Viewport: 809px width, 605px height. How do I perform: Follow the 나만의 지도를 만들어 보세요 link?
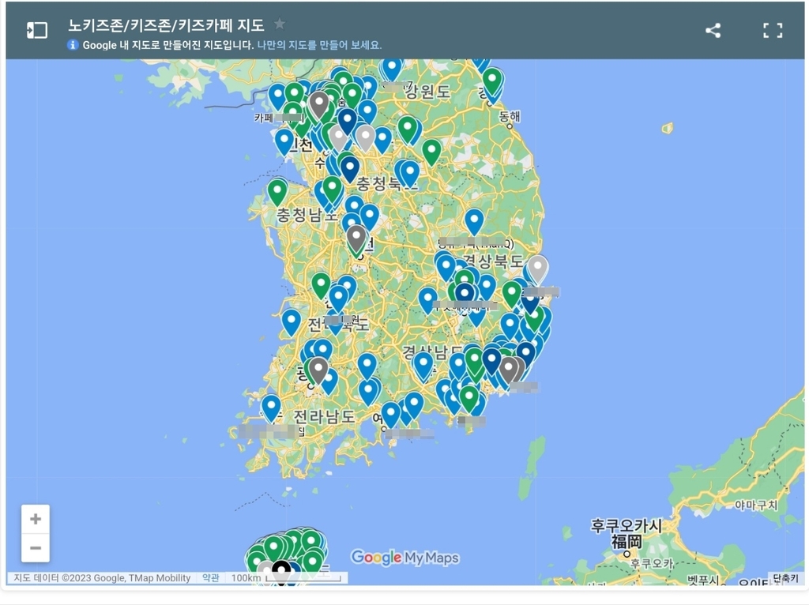click(319, 45)
